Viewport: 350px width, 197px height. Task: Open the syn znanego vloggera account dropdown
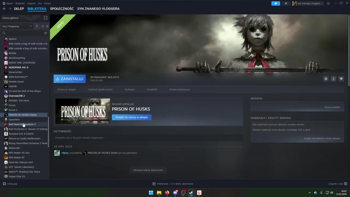308,3
